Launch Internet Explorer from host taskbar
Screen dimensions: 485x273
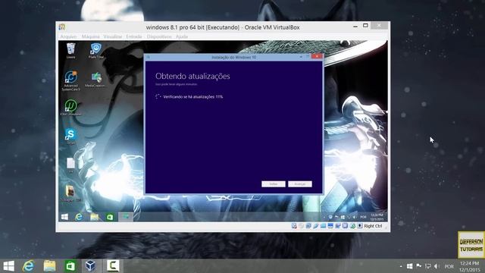click(x=29, y=266)
